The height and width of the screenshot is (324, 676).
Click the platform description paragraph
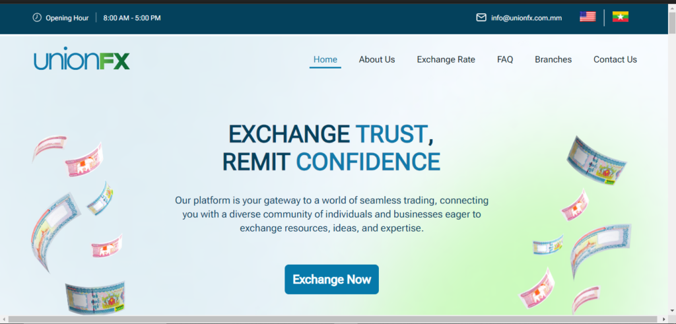[331, 214]
